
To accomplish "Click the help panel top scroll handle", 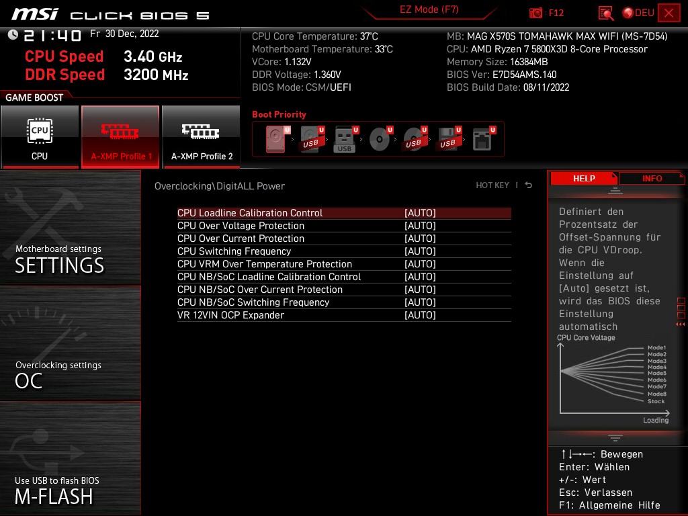I will point(615,191).
